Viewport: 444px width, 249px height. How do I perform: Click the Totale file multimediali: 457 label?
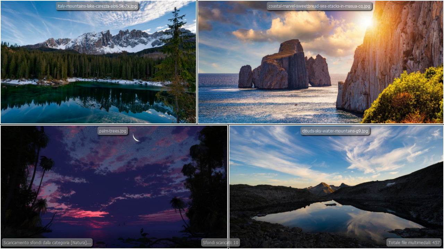(414, 243)
